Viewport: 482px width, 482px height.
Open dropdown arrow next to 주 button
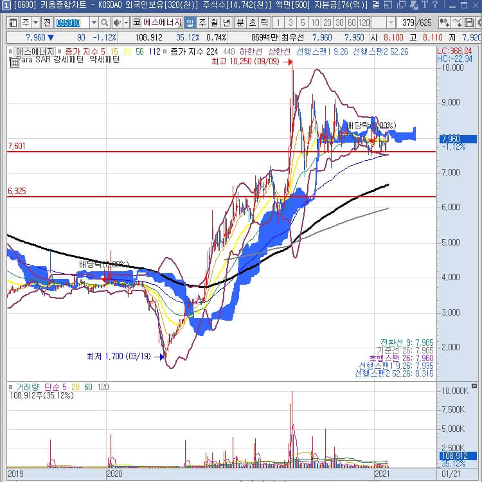35,22
